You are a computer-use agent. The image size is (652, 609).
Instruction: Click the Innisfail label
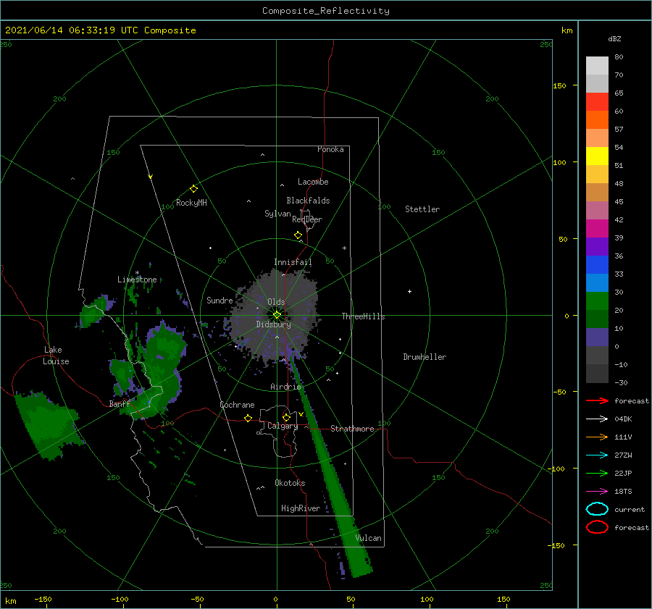[293, 262]
